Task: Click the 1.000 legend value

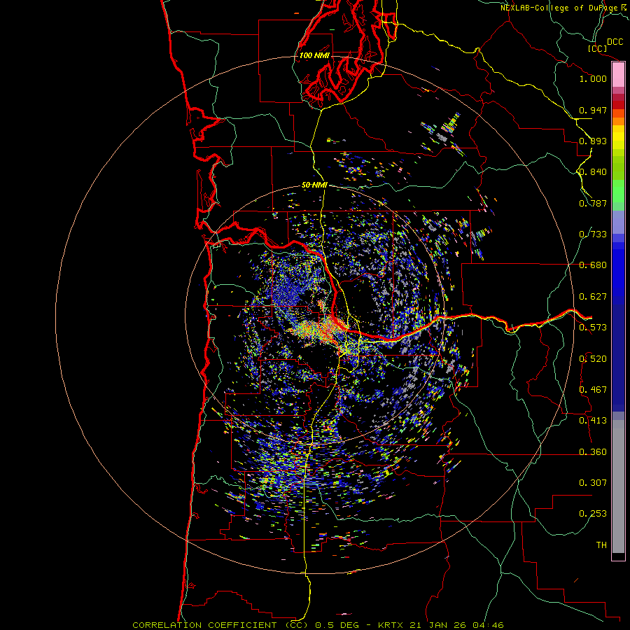Action: [593, 78]
